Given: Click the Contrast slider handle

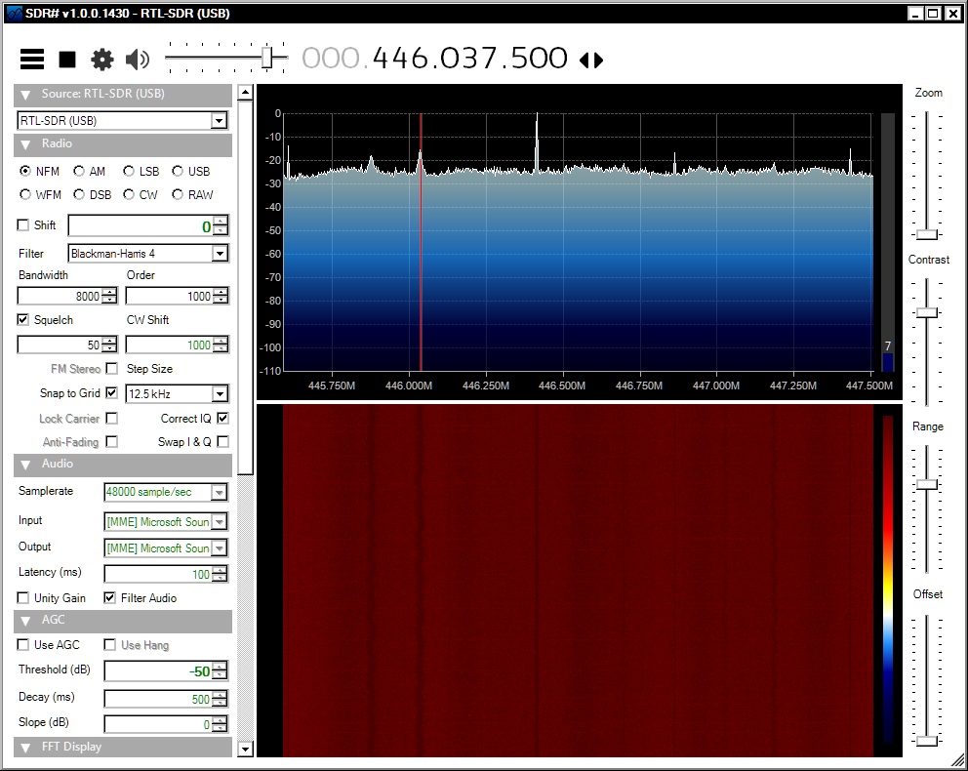Looking at the screenshot, I should tap(927, 312).
